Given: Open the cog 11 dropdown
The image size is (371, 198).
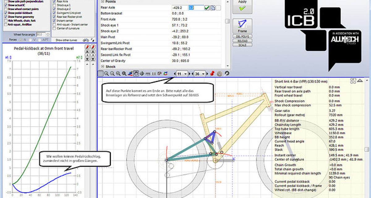Looking at the screenshot, I should pos(182,74).
